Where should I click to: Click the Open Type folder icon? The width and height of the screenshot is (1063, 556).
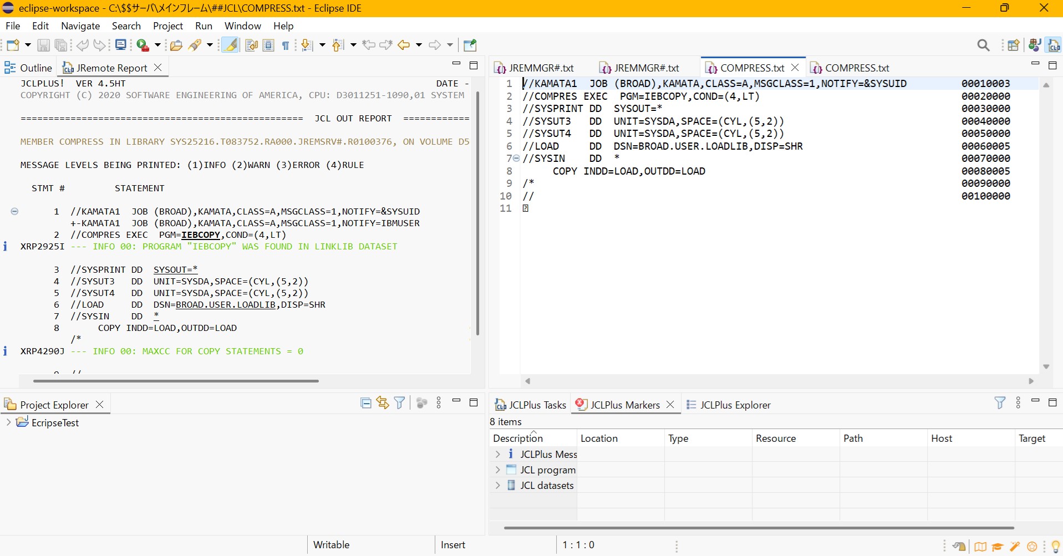[176, 45]
